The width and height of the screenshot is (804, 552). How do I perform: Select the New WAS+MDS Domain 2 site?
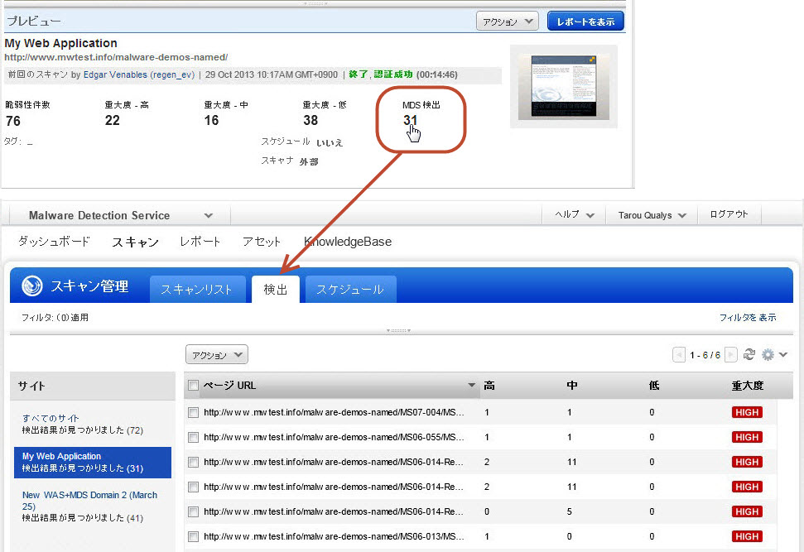pos(84,495)
